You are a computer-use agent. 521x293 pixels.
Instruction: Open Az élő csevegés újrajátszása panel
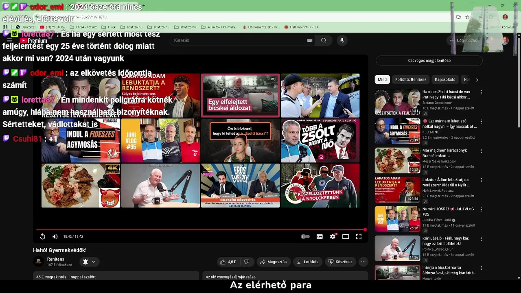point(285,276)
